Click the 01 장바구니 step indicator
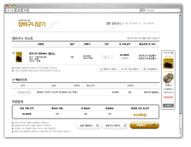The width and height of the screenshot is (191, 147). [114, 24]
